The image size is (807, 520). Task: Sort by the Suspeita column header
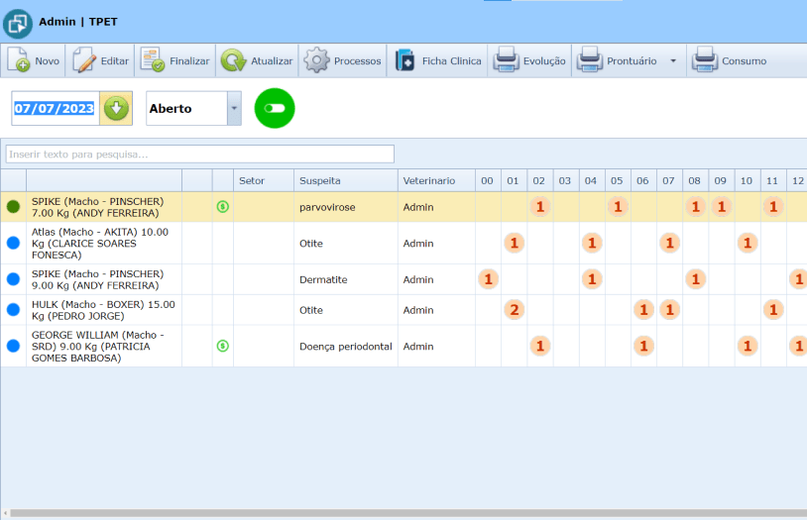pos(319,180)
